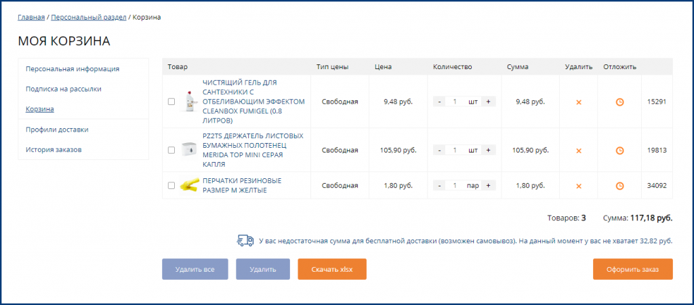Click the Скачать xlsx button
694x305 pixels.
[x=331, y=269]
